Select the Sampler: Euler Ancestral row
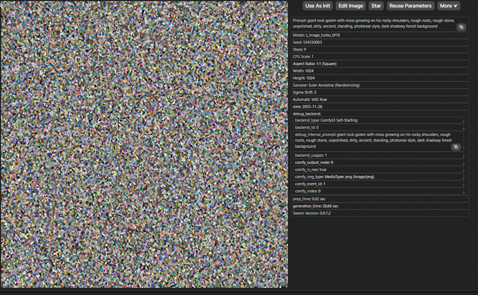This screenshot has width=478, height=295. (380, 85)
